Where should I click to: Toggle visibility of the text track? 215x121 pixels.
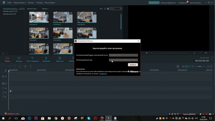6,88
